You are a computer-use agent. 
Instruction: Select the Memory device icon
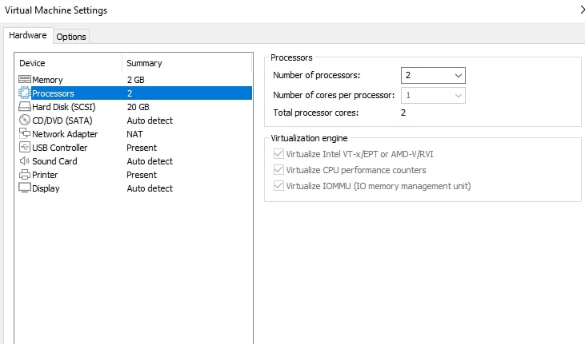25,79
